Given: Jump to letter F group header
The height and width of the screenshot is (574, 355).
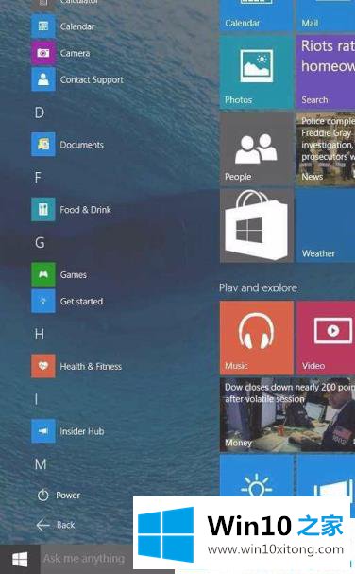Looking at the screenshot, I should coord(38,178).
